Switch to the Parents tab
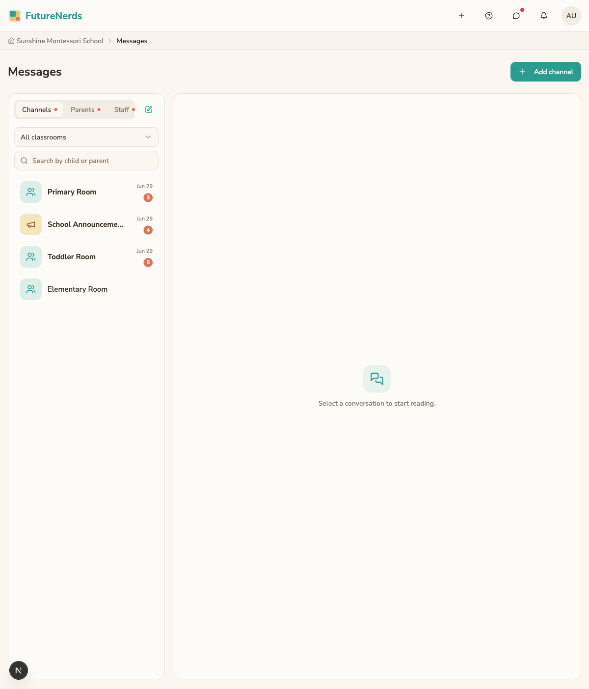589x689 pixels. [85, 110]
